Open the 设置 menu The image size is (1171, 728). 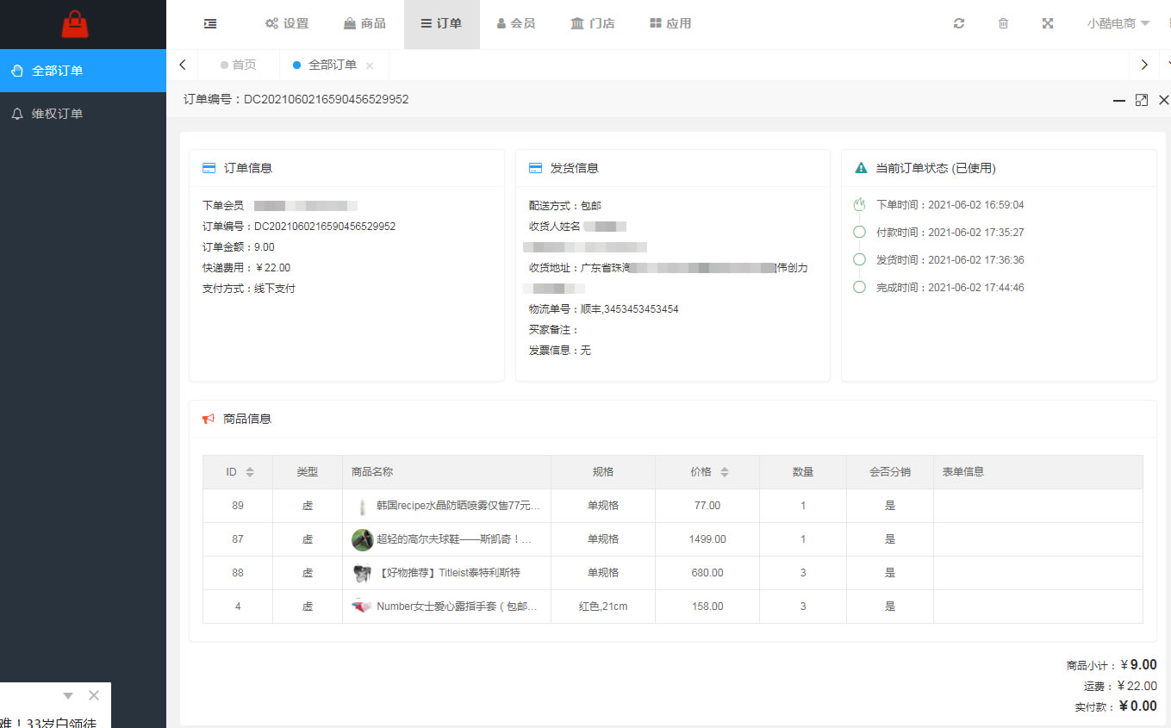click(x=287, y=24)
